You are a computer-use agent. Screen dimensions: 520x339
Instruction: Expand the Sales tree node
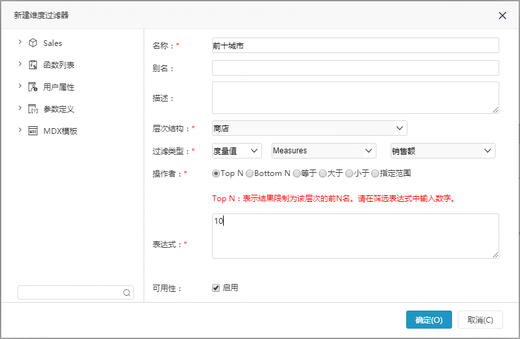[20, 42]
